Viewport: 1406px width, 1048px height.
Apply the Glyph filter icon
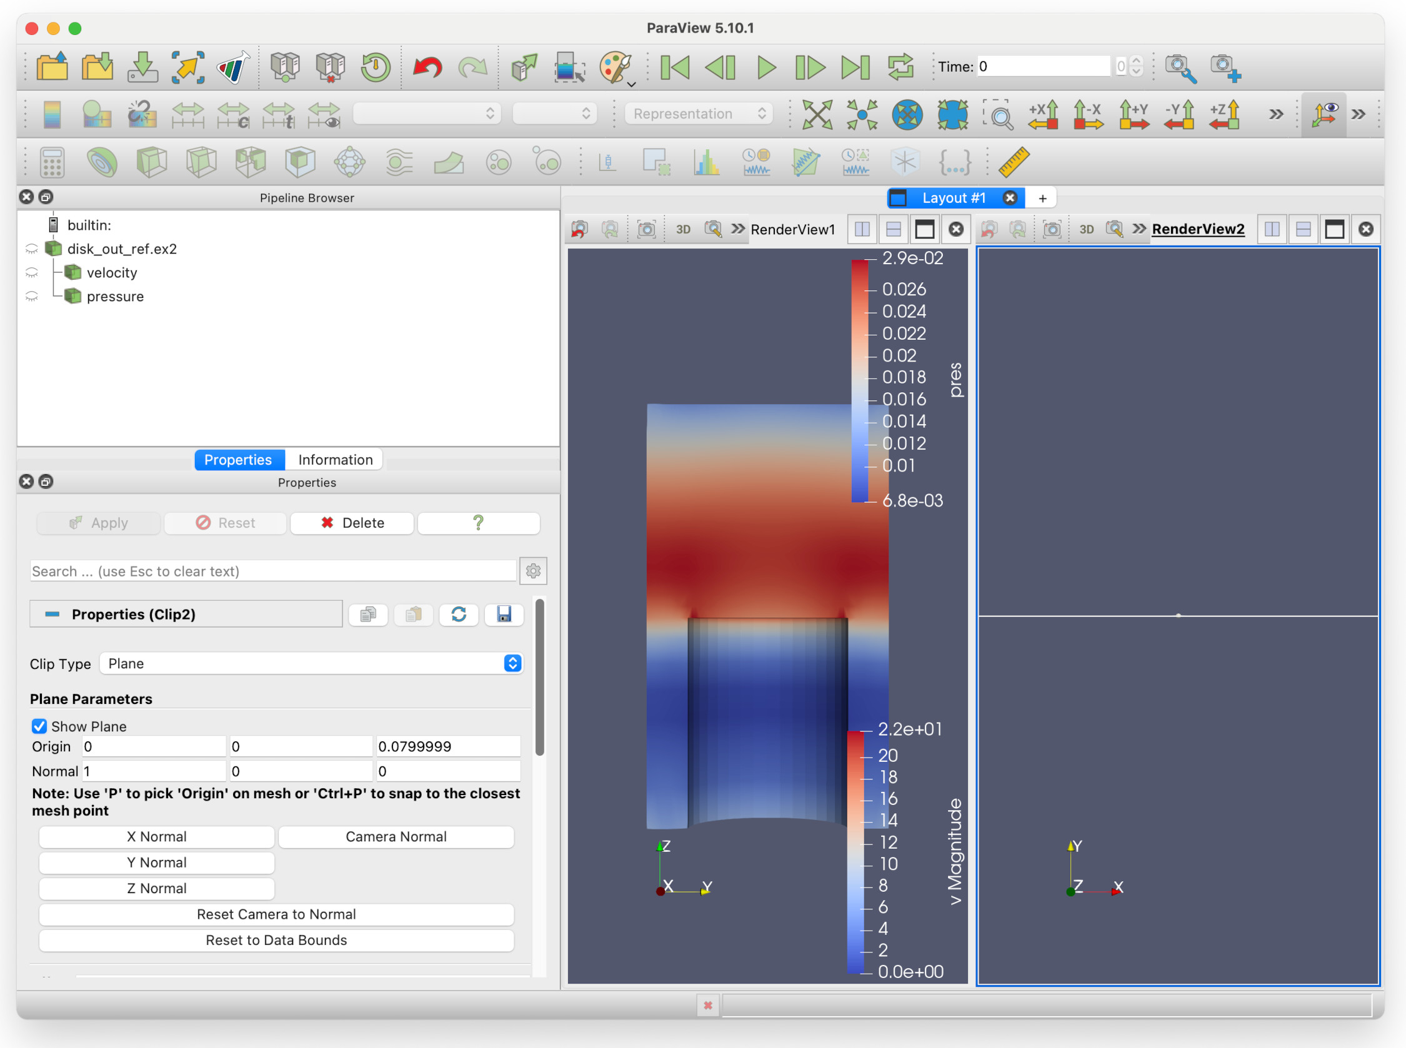tap(350, 162)
